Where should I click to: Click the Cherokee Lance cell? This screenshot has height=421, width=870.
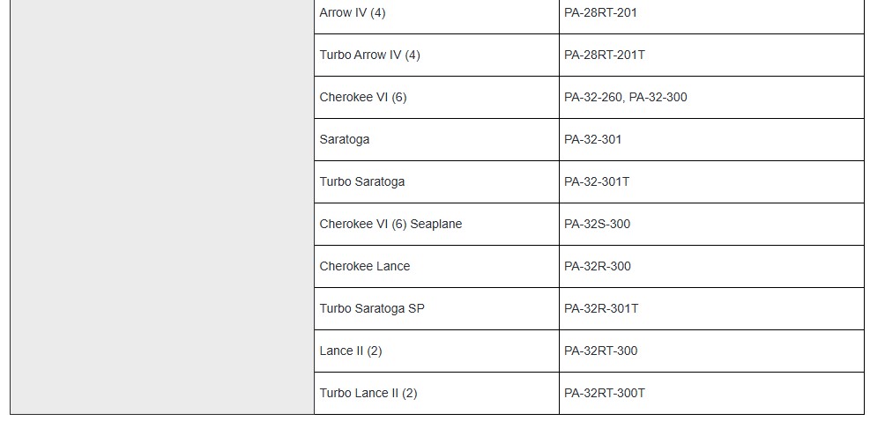pos(365,266)
